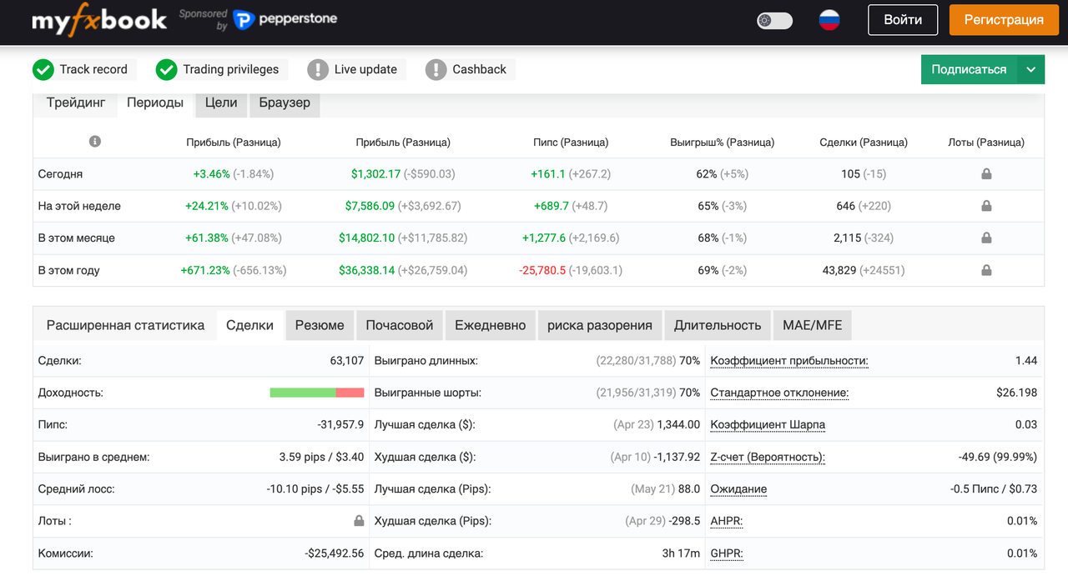Click the +61.38% monthly profit value
Viewport: 1068px width, 586px height.
pos(207,238)
